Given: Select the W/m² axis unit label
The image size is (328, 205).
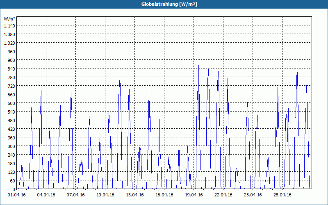Looking at the screenshot, I should point(9,19).
